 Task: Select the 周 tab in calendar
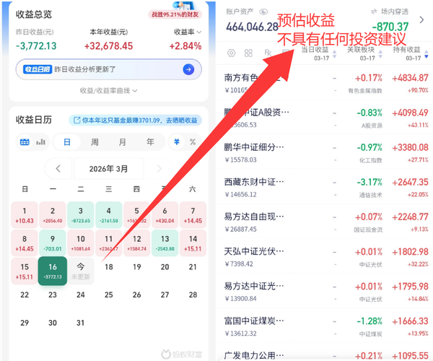pos(95,142)
